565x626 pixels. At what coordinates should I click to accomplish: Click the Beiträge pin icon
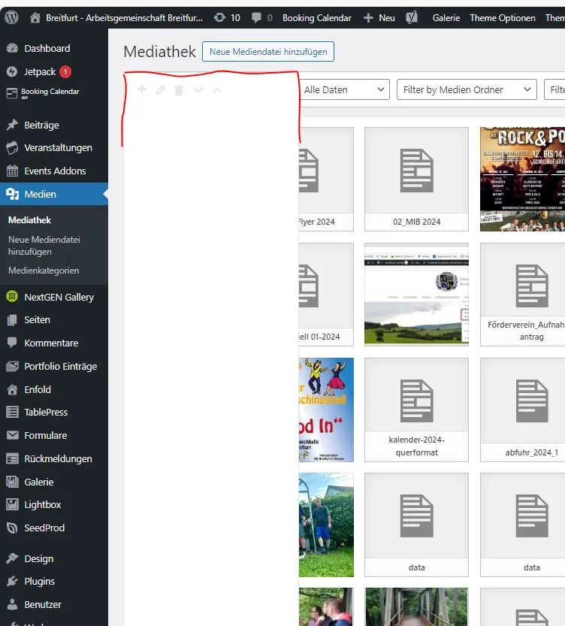click(x=12, y=125)
